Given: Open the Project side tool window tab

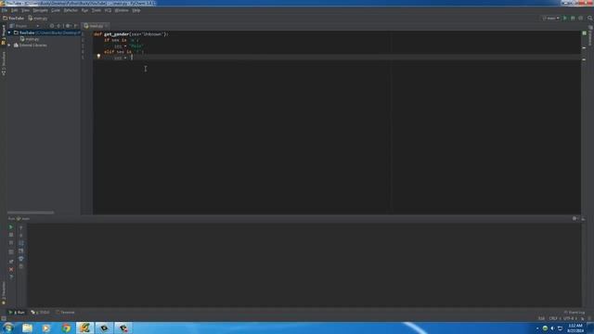Looking at the screenshot, I should pos(4,35).
